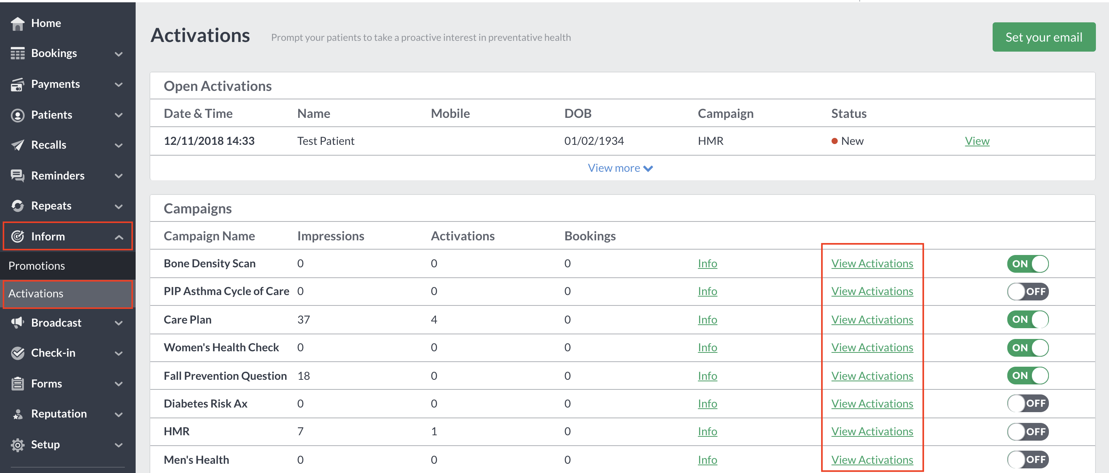1109x473 pixels.
Task: Collapse the Inform menu chevron
Action: pyautogui.click(x=119, y=237)
